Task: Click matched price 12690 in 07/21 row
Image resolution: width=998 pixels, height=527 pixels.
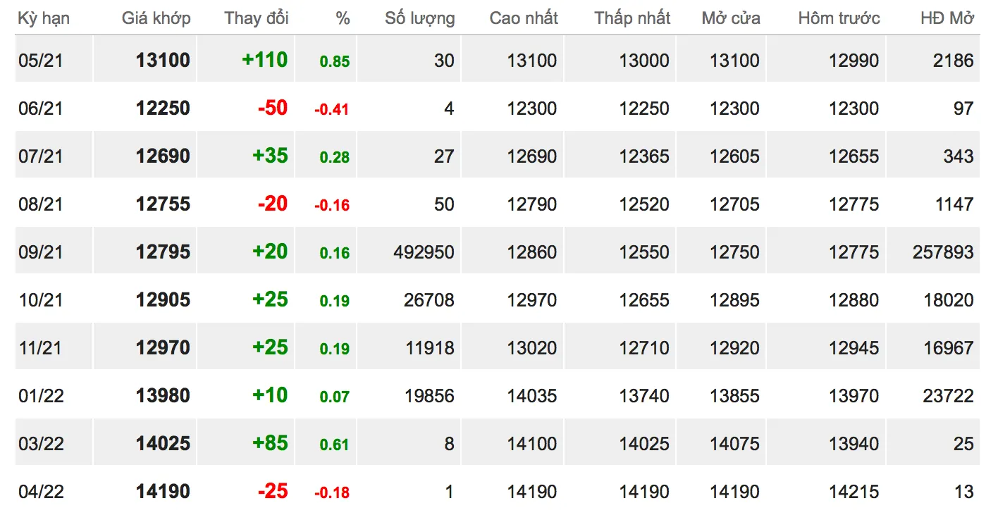Action: click(163, 156)
